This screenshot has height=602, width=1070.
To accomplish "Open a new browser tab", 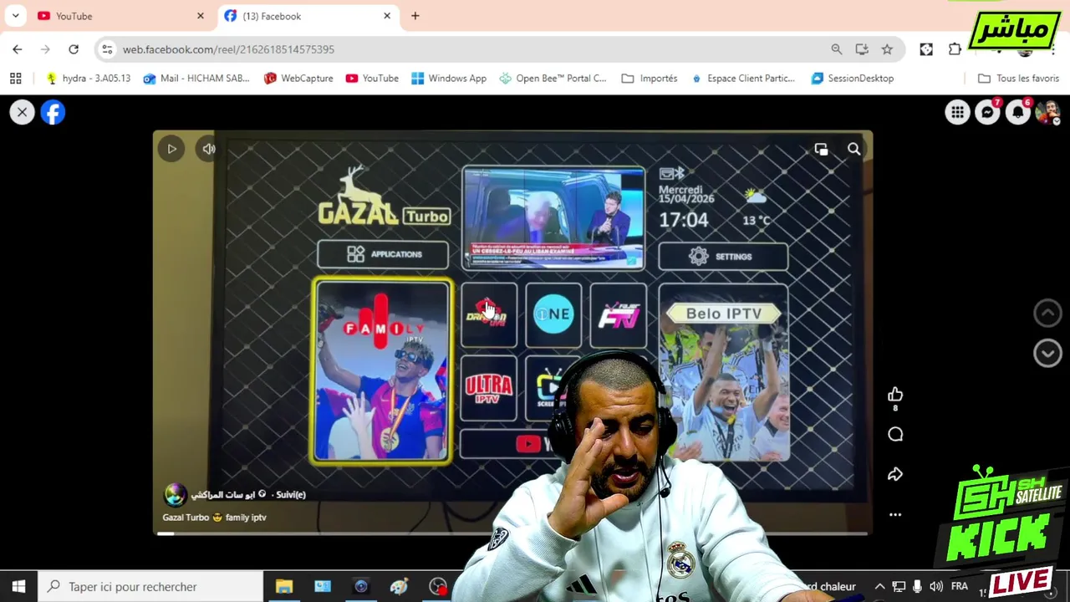I will pyautogui.click(x=415, y=16).
